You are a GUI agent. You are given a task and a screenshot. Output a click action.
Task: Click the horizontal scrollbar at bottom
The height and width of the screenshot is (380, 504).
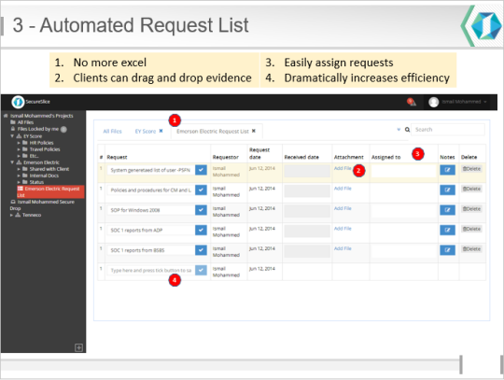(231, 365)
